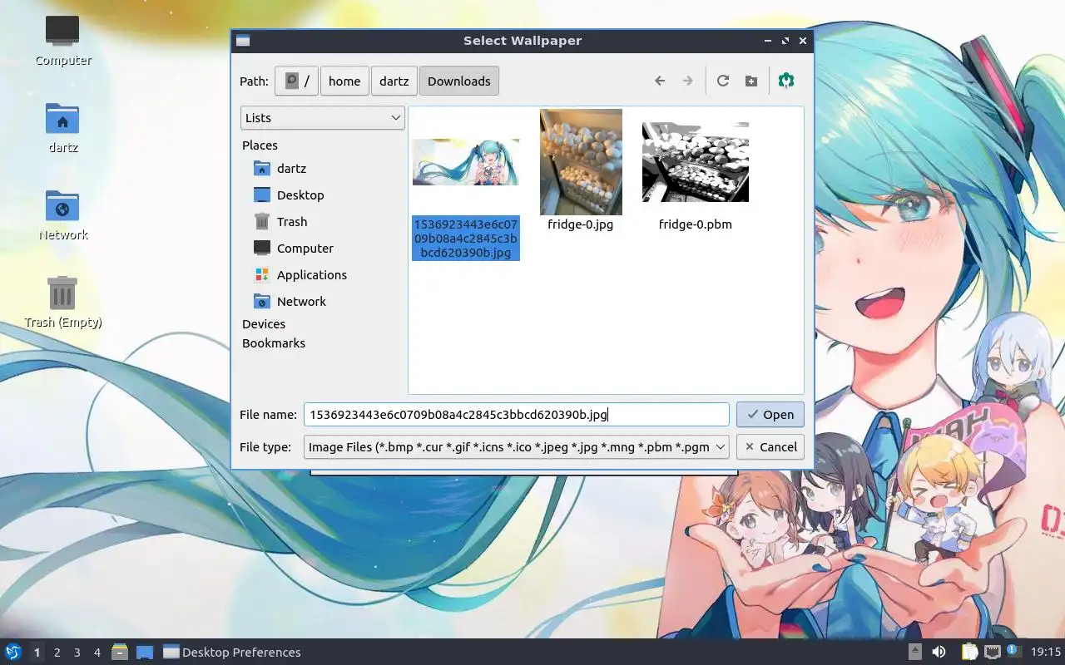
Task: Click the window menu icon of Select Wallpaper
Action: click(x=243, y=41)
